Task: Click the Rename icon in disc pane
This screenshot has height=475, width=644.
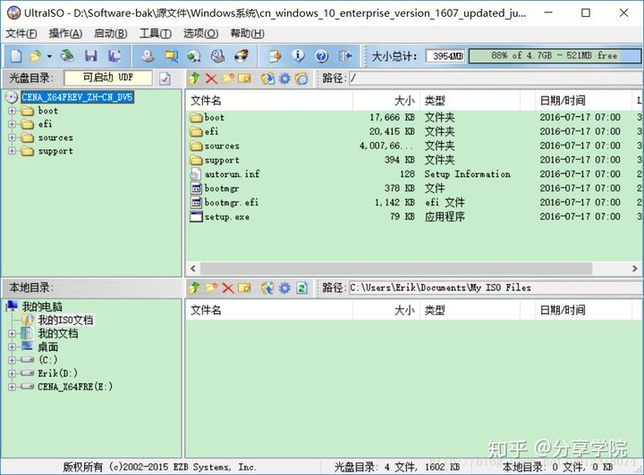Action: click(244, 78)
